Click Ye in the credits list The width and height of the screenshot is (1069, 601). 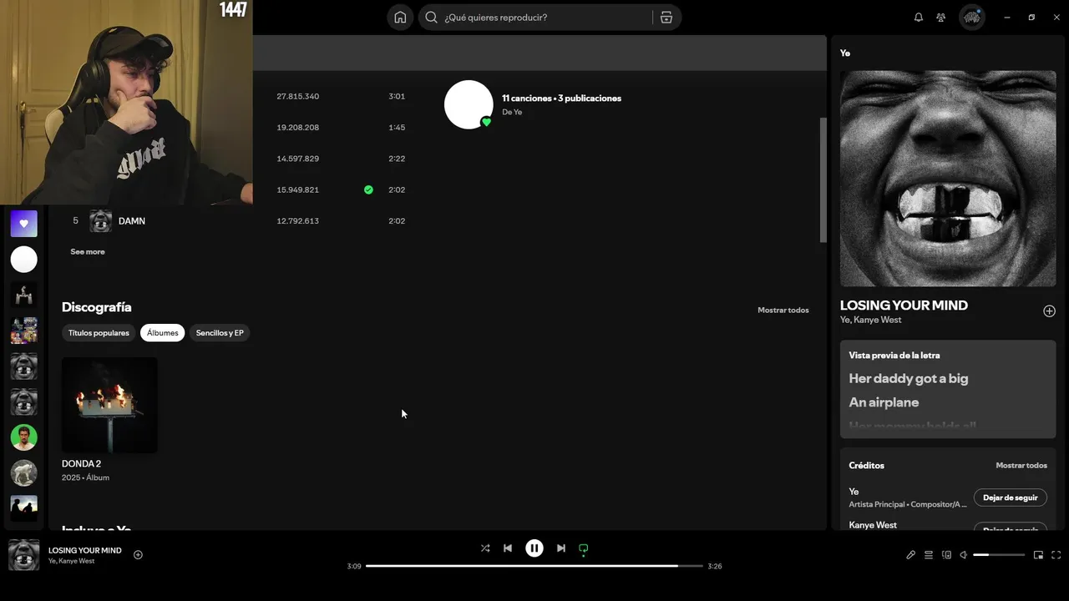854,492
